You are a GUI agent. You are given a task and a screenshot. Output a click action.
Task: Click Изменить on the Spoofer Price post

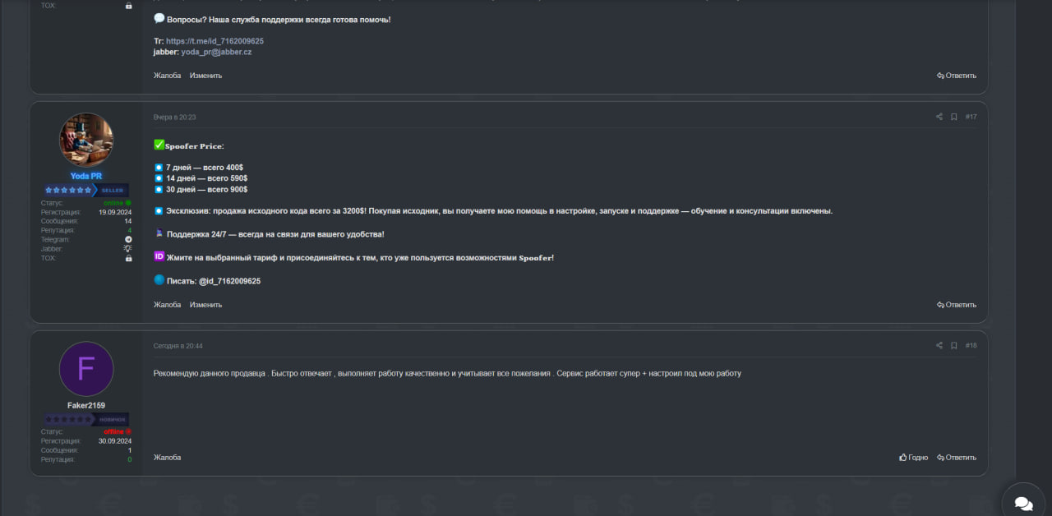click(205, 305)
